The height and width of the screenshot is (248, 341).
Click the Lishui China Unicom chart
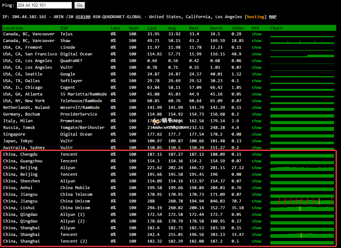[302, 208]
